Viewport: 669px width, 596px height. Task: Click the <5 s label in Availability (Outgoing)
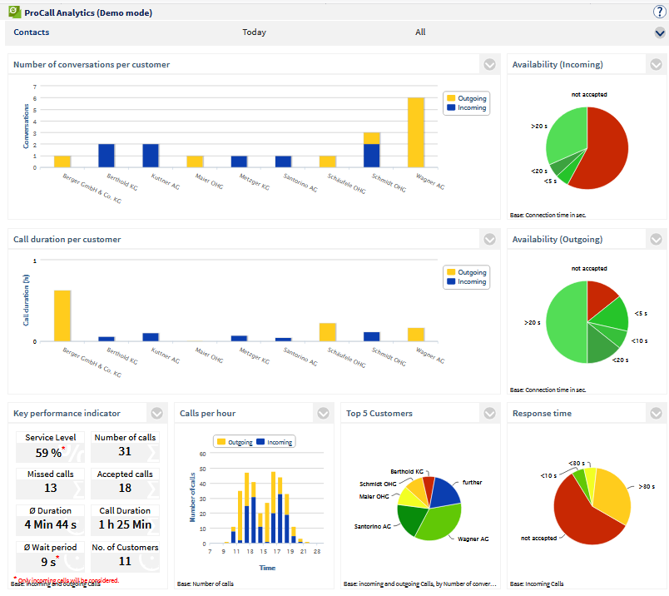click(641, 313)
